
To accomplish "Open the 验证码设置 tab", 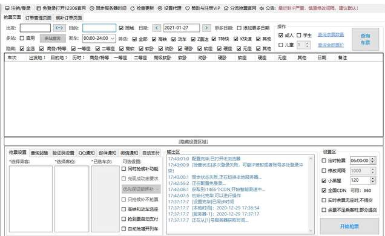I will [x=63, y=153].
